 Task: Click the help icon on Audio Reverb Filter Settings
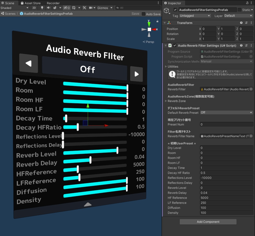tap(241, 45)
